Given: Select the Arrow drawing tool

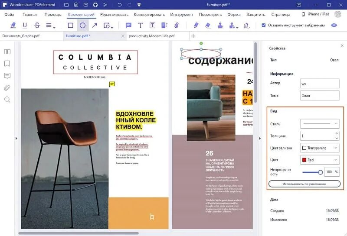Looking at the screenshot, I should point(95,26).
